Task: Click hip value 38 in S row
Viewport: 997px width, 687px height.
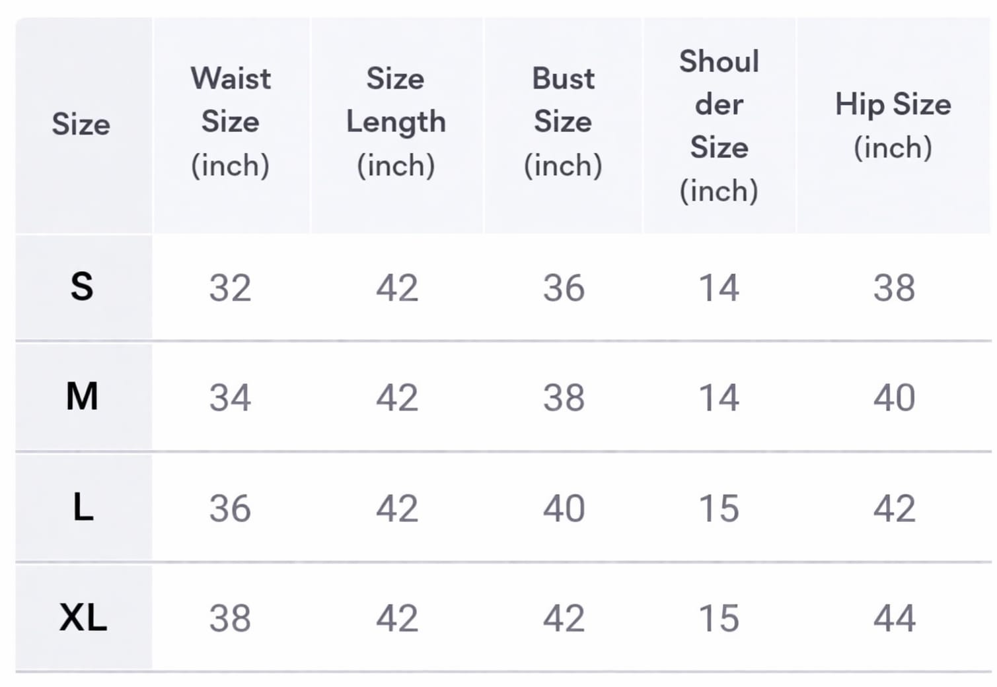Action: click(x=894, y=288)
